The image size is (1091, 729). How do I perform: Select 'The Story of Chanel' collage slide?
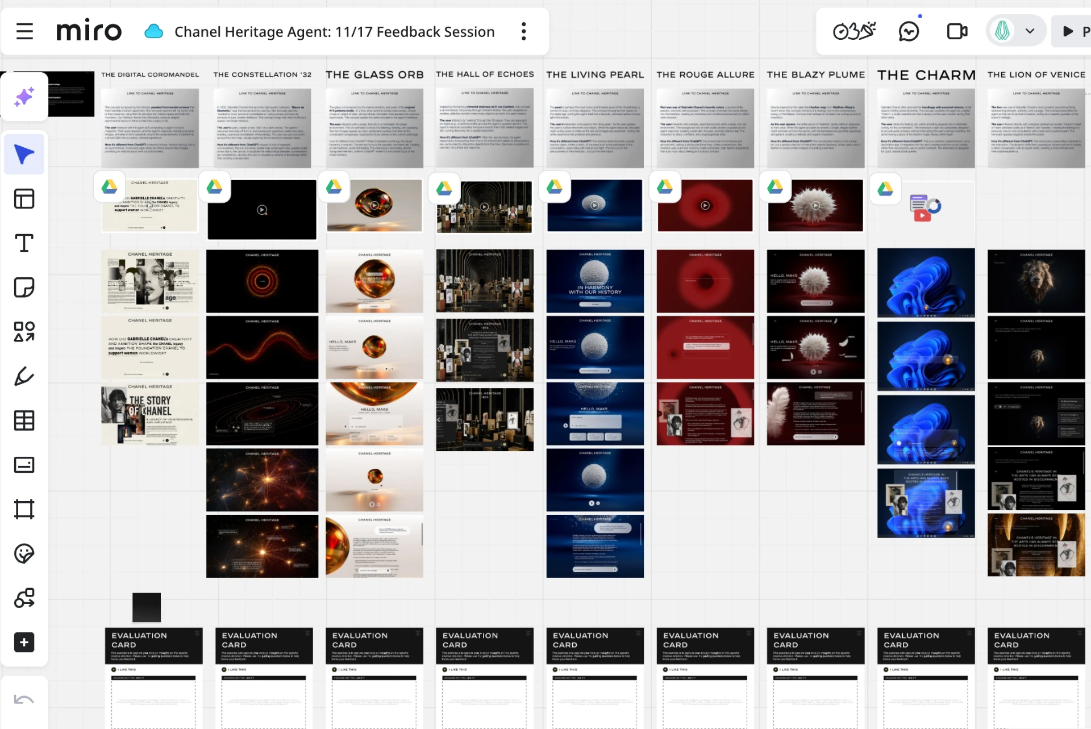pyautogui.click(x=150, y=414)
